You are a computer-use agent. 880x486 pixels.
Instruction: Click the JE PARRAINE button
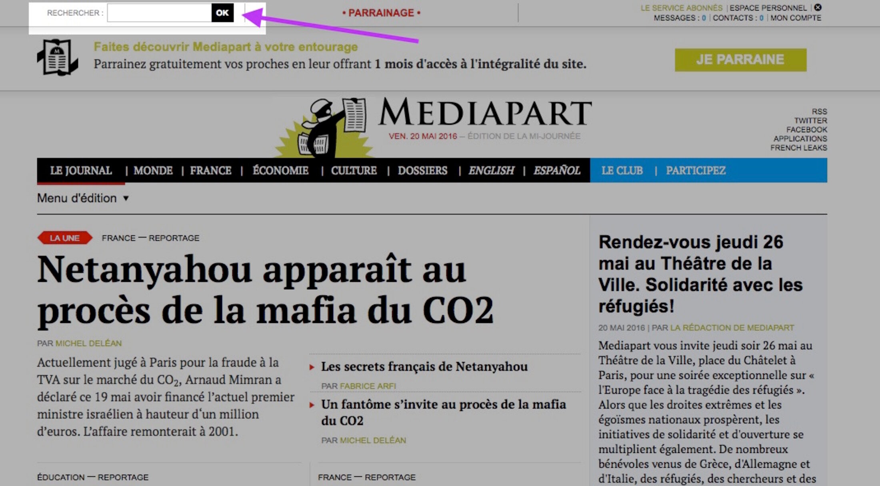coord(740,60)
